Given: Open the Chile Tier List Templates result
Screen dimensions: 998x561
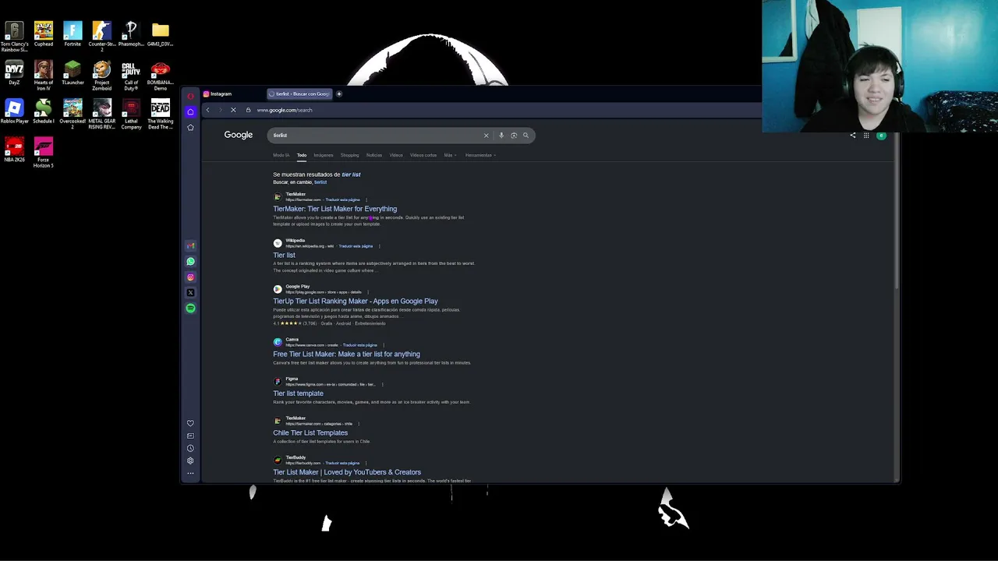Looking at the screenshot, I should coord(310,432).
